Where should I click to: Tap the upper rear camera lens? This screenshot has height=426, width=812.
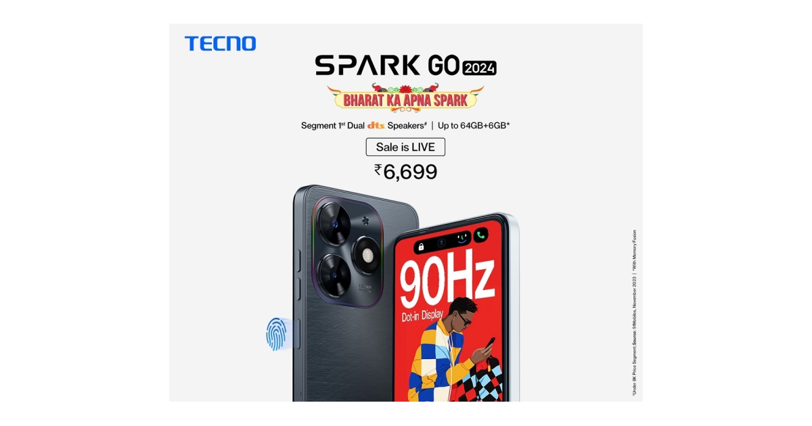click(332, 221)
